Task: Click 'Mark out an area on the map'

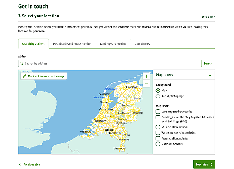Action: point(43,76)
